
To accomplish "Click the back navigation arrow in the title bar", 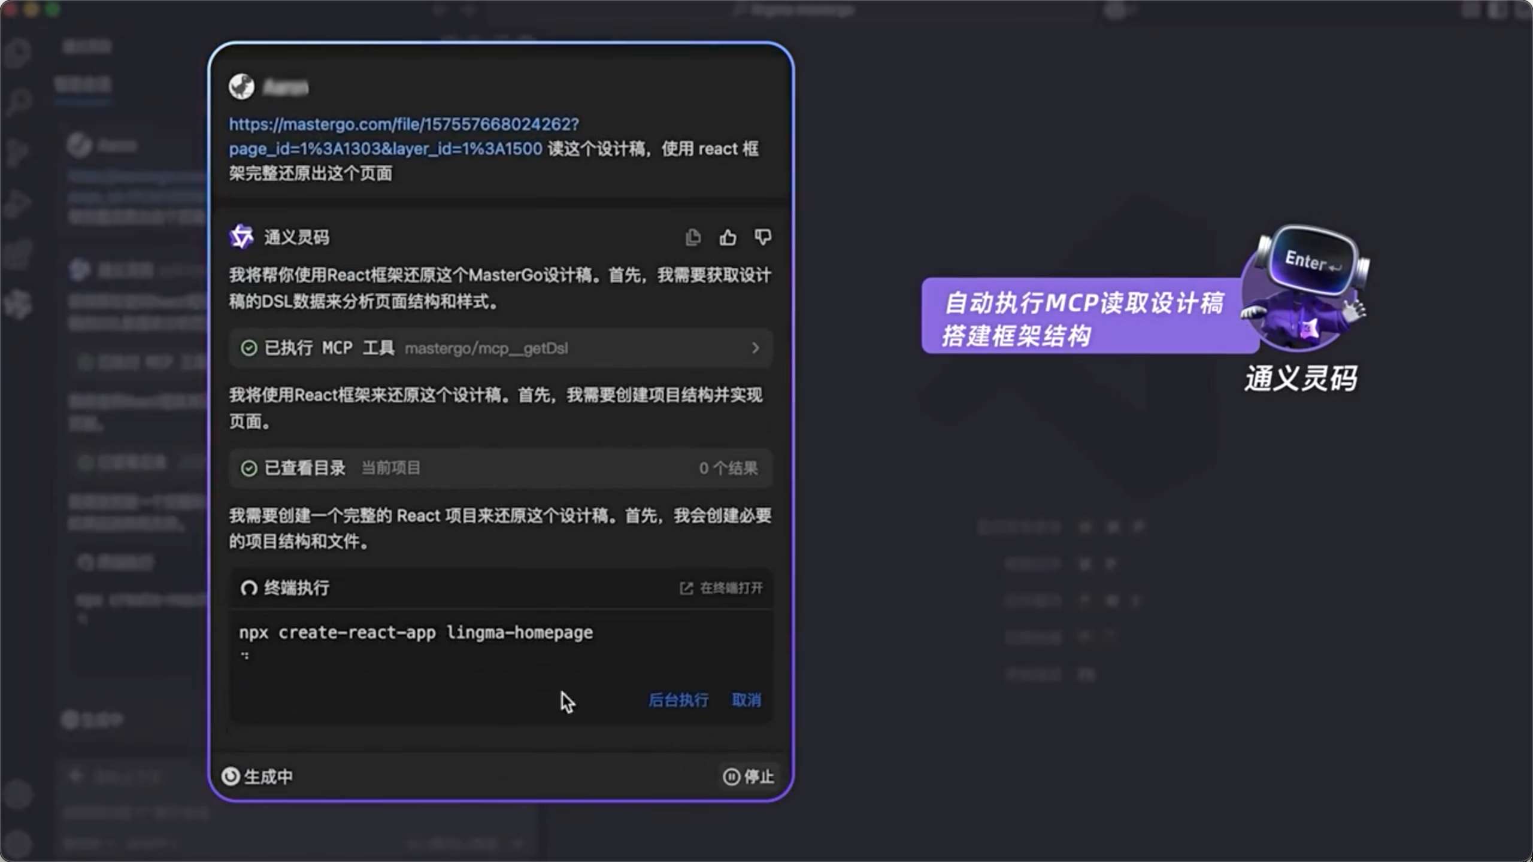I will coord(439,10).
